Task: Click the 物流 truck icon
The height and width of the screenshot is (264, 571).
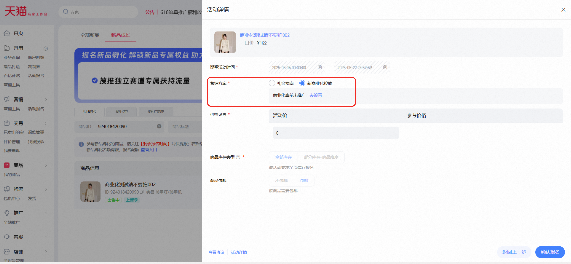Action: 7,189
